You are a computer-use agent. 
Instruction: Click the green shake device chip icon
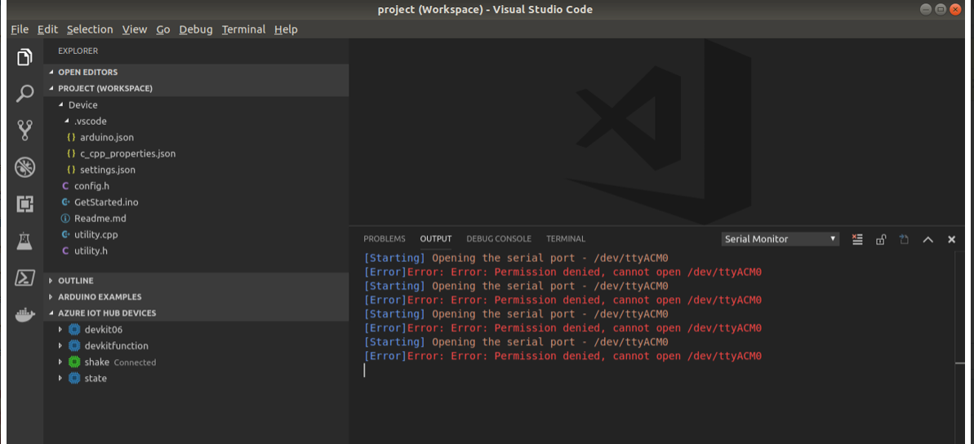tap(74, 362)
